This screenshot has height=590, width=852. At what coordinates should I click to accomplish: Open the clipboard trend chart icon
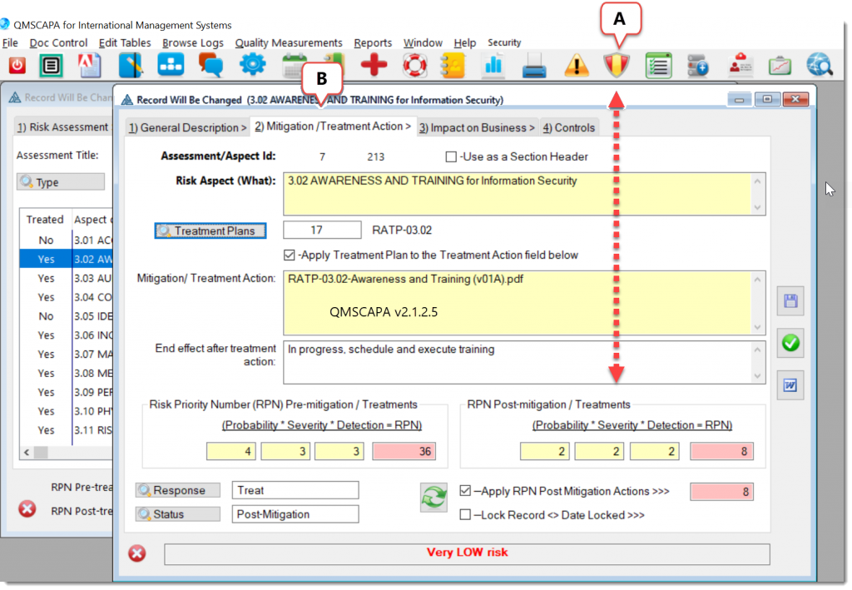coord(780,67)
